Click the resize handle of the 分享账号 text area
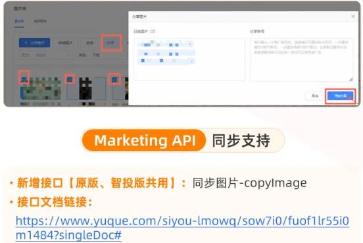The width and height of the screenshot is (363, 243). (351, 79)
